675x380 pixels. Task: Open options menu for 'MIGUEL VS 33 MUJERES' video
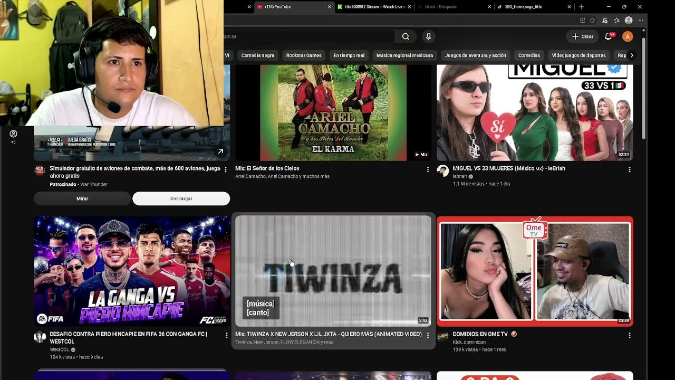[629, 169]
